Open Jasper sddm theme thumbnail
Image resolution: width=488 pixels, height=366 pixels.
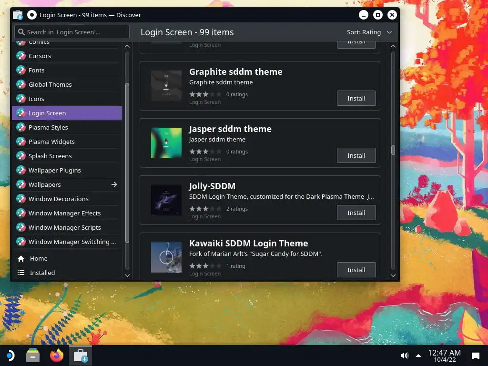[x=166, y=143]
